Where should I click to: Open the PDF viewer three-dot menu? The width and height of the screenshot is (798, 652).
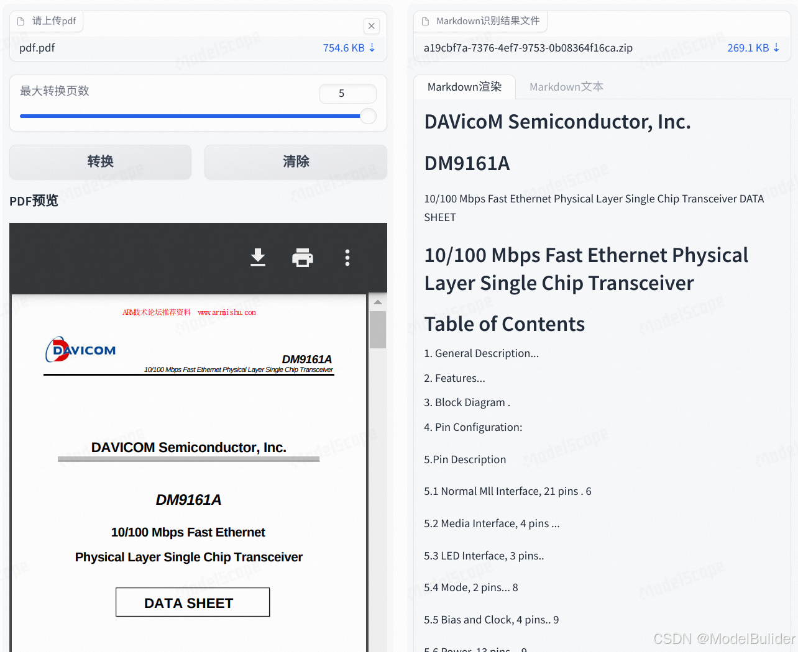point(347,257)
